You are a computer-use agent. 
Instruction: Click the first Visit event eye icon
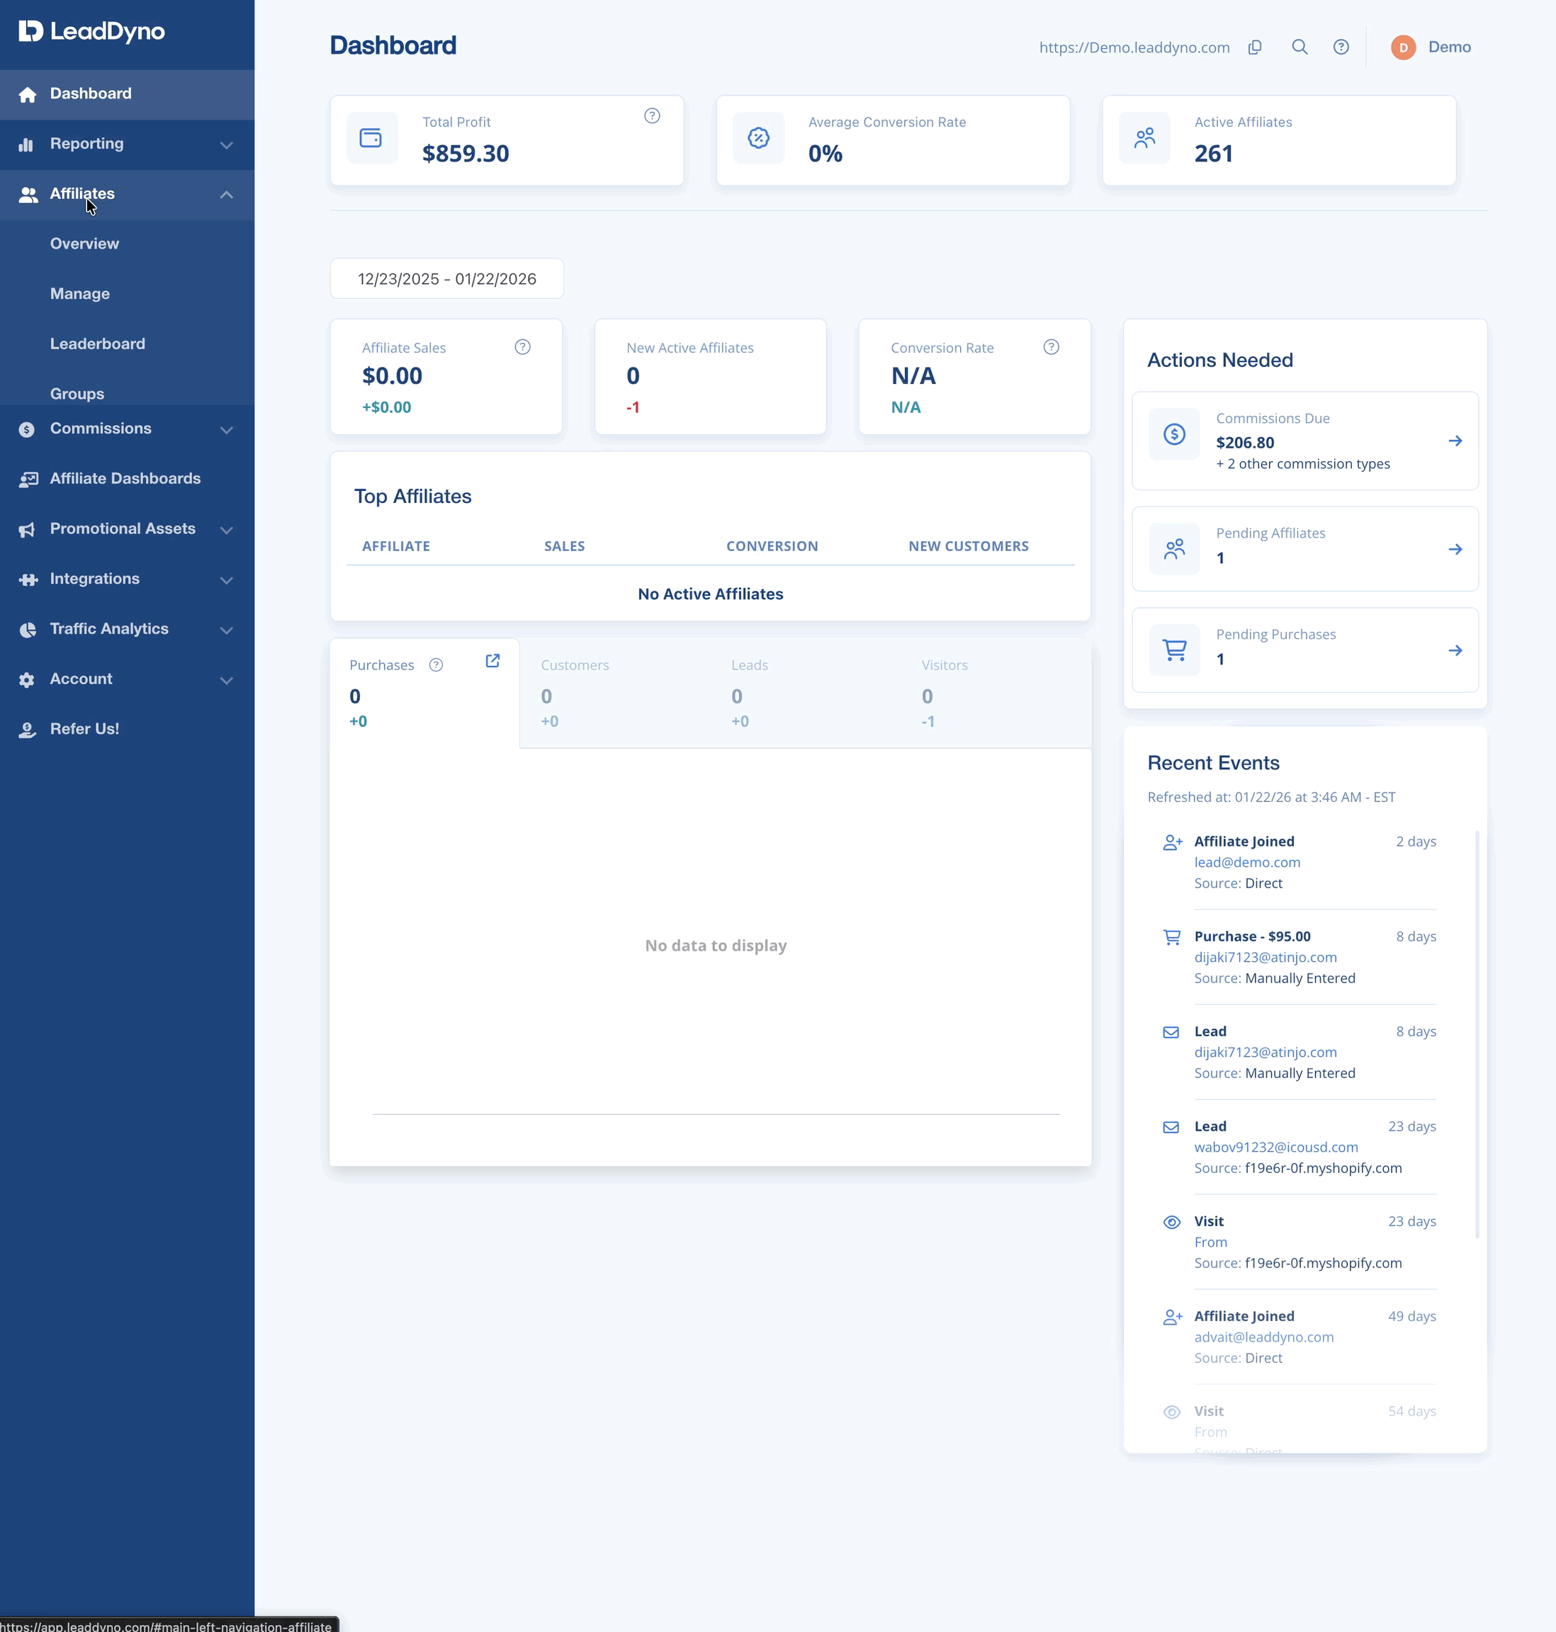[1171, 1223]
